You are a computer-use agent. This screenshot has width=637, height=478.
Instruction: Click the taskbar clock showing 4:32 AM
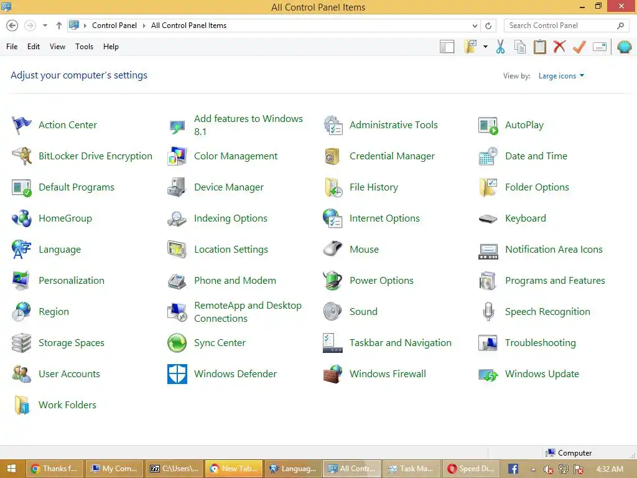[x=610, y=469]
